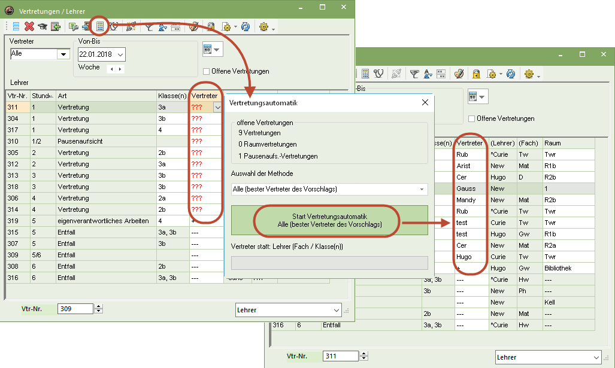Click the blue refresh icon in front window
The width and height of the screenshot is (615, 368).
(x=246, y=27)
